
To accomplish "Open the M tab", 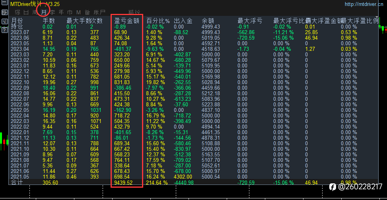I will (78, 12).
